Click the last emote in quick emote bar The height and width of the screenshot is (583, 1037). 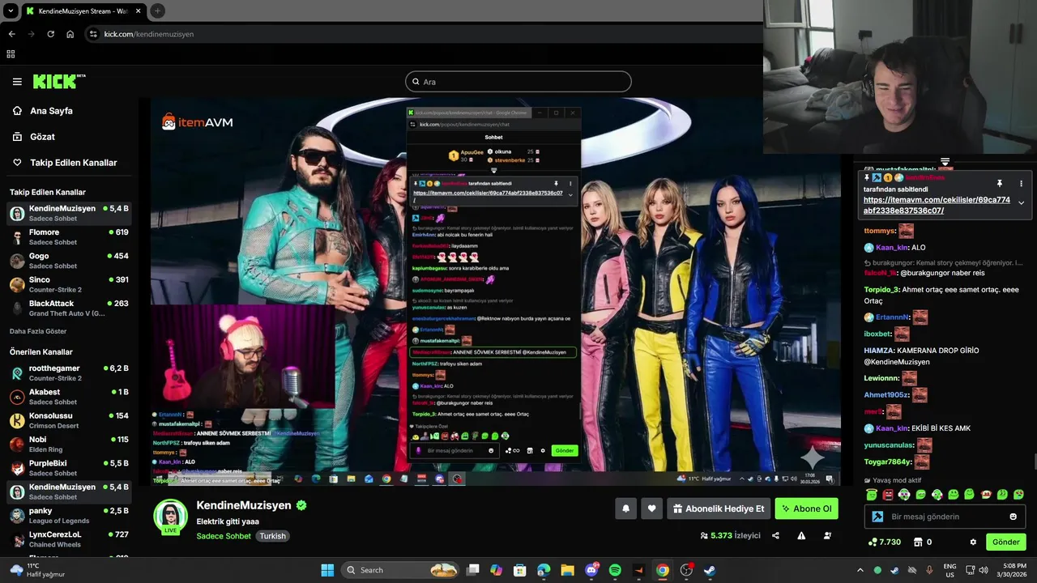[1018, 494]
